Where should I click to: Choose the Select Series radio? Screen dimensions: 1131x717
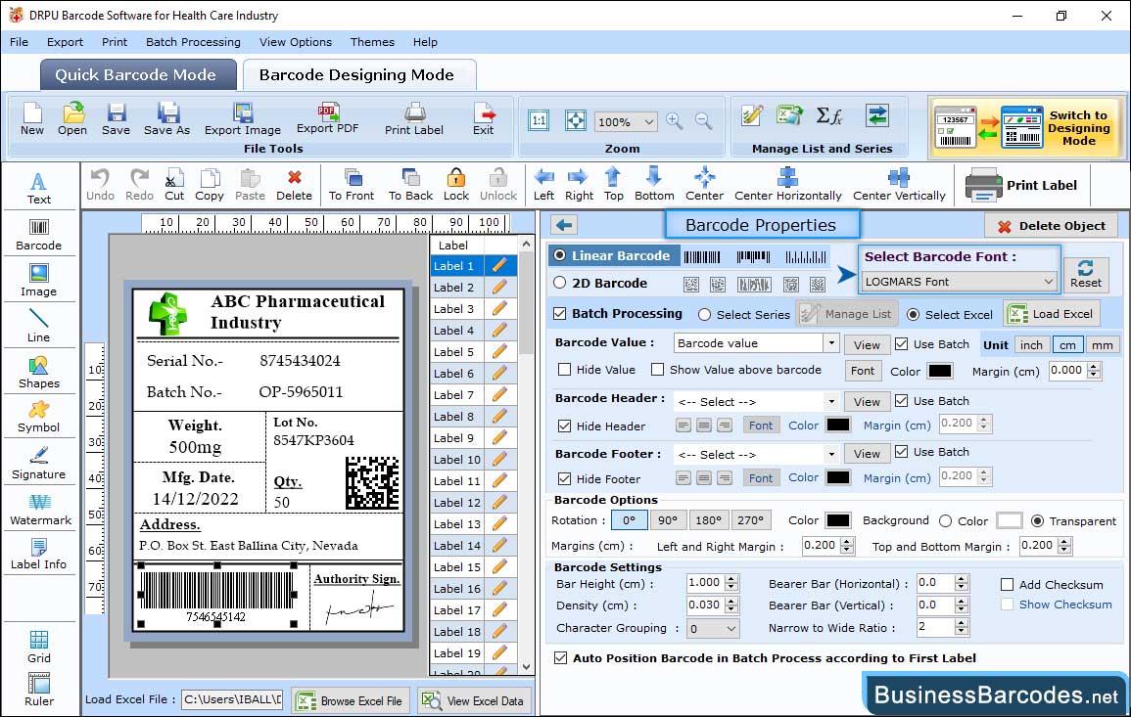(705, 315)
